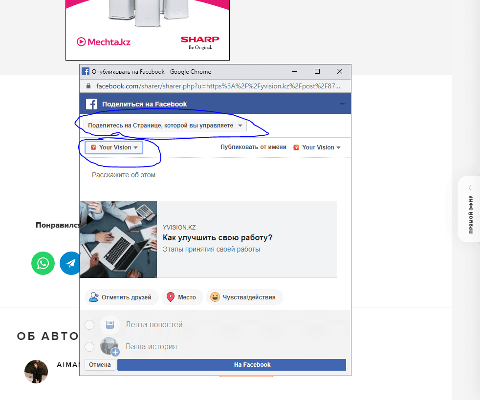
Task: Click the 'Чувства/действия' button
Action: pyautogui.click(x=244, y=297)
